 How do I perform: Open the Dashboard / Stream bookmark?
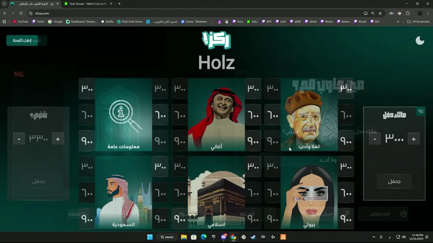tap(82, 22)
